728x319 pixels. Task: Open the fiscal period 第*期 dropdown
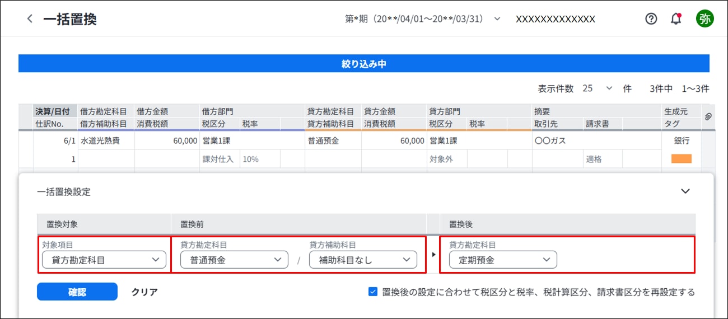coord(423,18)
